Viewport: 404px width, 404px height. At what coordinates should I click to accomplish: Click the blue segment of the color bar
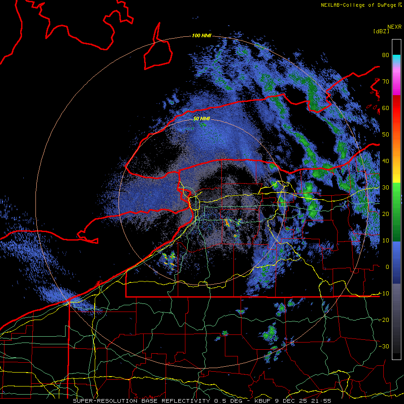click(x=396, y=262)
